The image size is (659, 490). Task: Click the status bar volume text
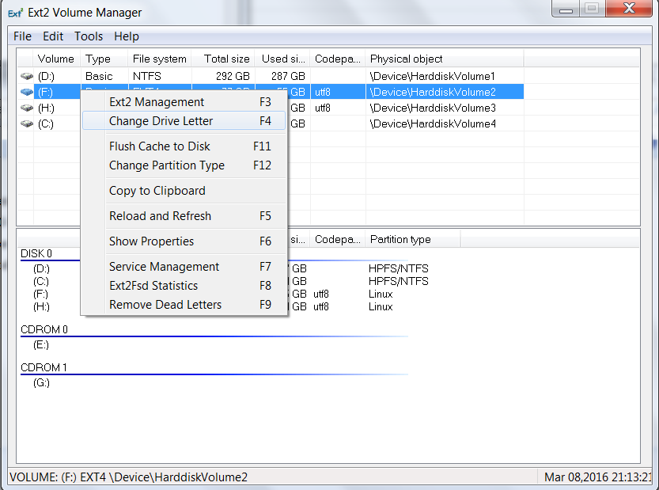click(129, 477)
